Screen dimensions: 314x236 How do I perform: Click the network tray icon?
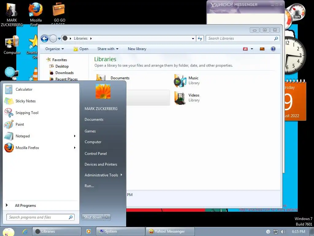tap(276, 232)
